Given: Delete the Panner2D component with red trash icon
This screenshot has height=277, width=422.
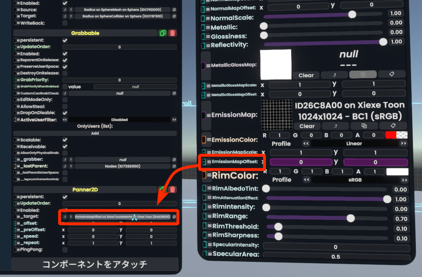Looking at the screenshot, I should pos(172,190).
